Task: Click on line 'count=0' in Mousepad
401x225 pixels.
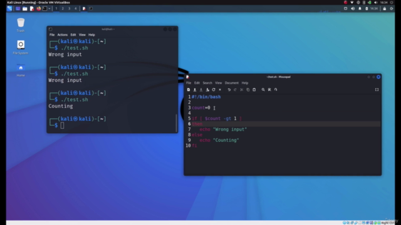Action: 201,107
